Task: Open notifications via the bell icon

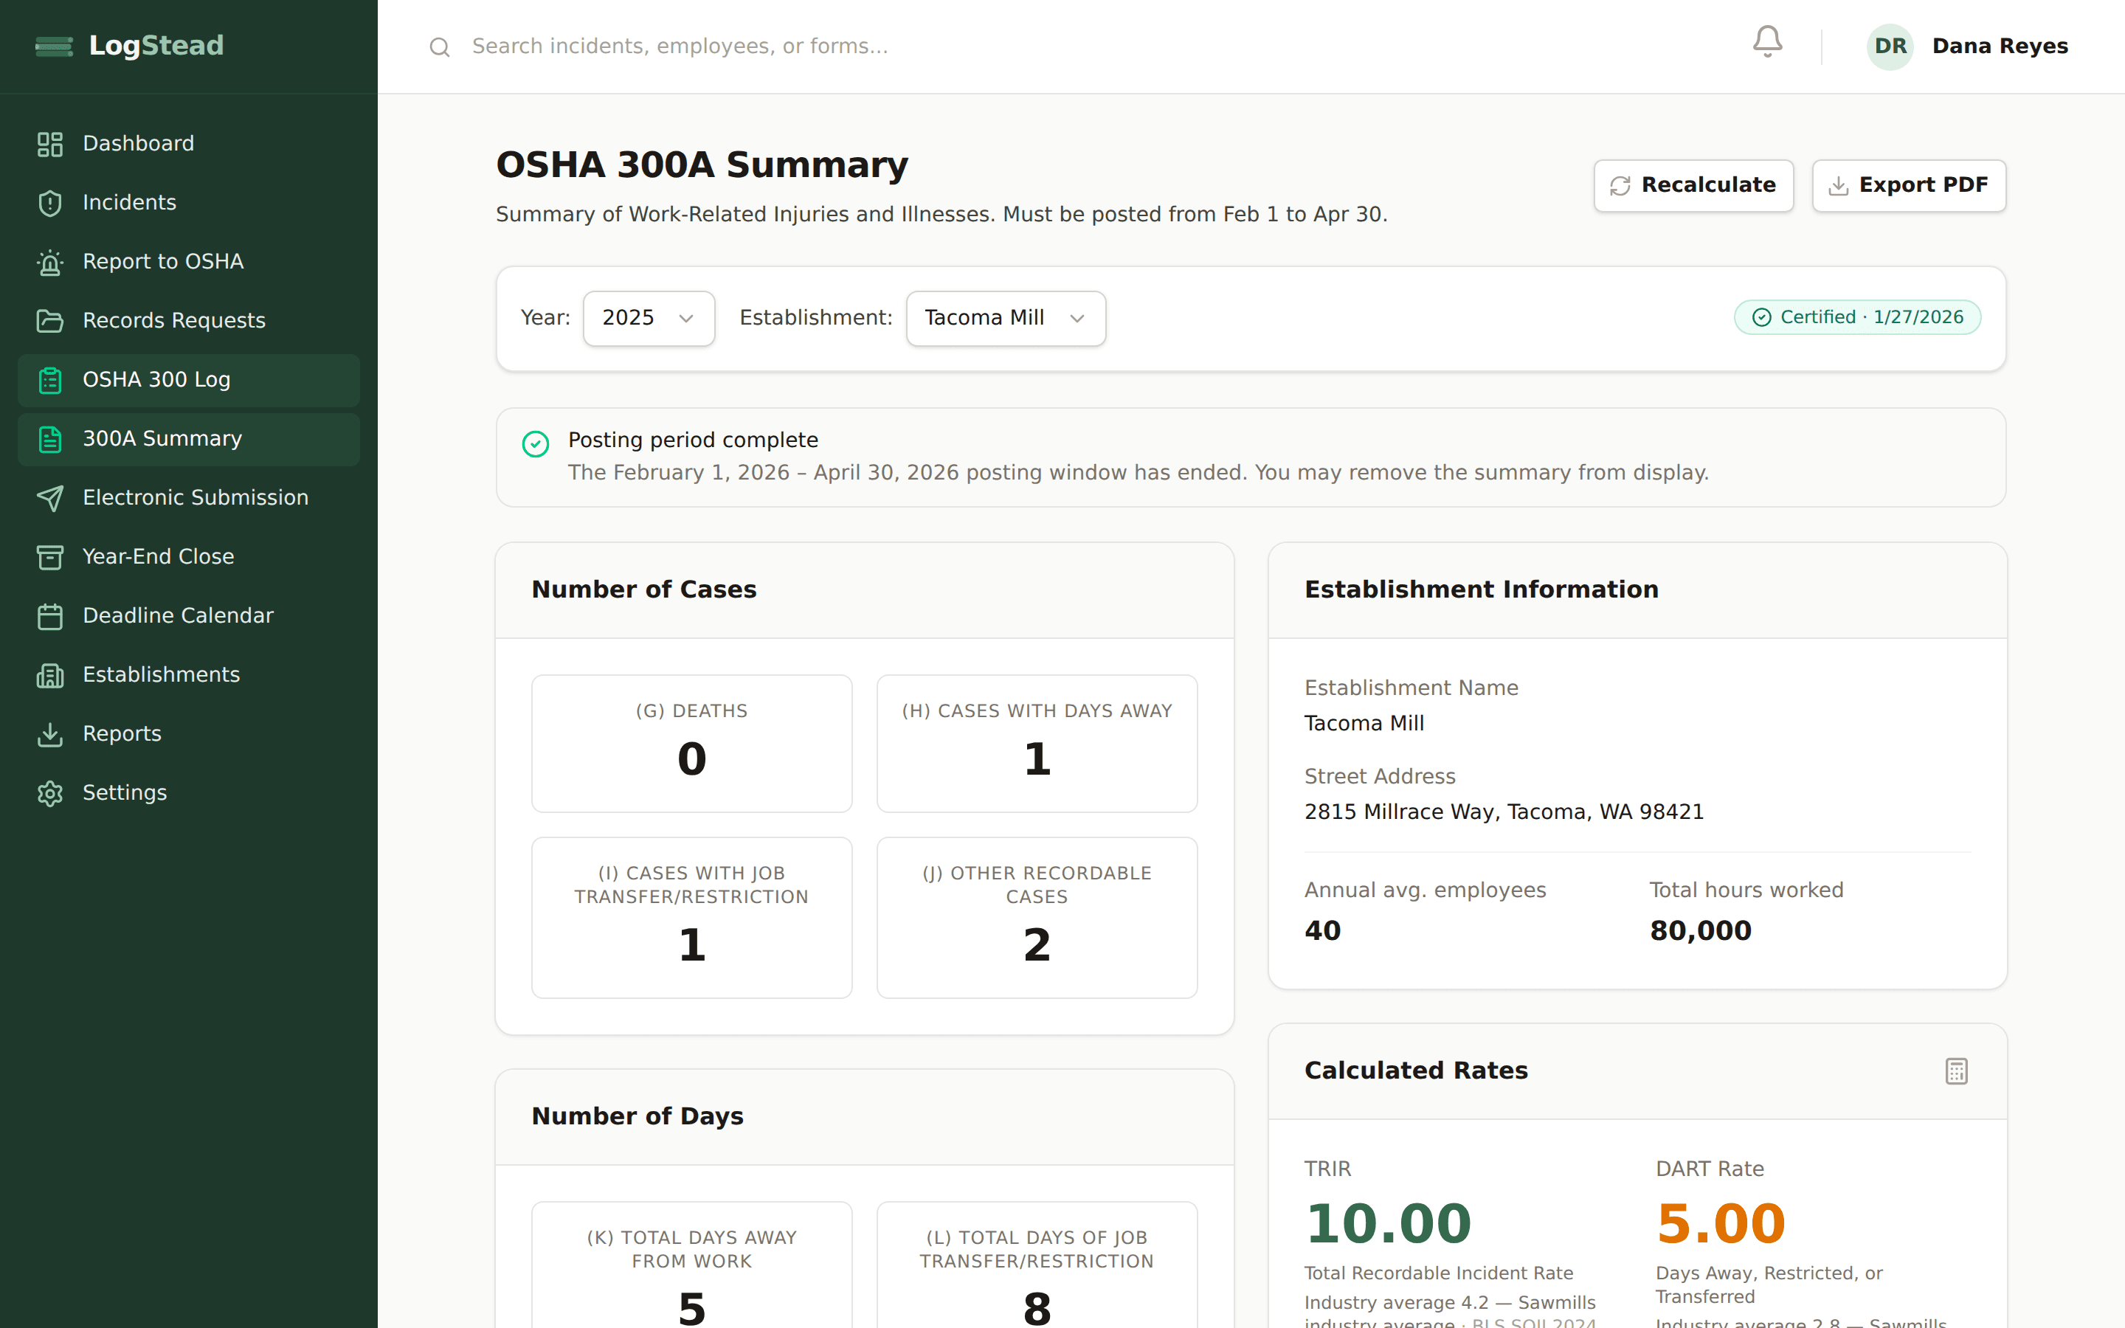Action: tap(1766, 42)
